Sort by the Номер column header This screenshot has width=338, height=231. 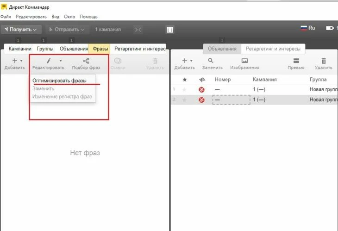[223, 80]
